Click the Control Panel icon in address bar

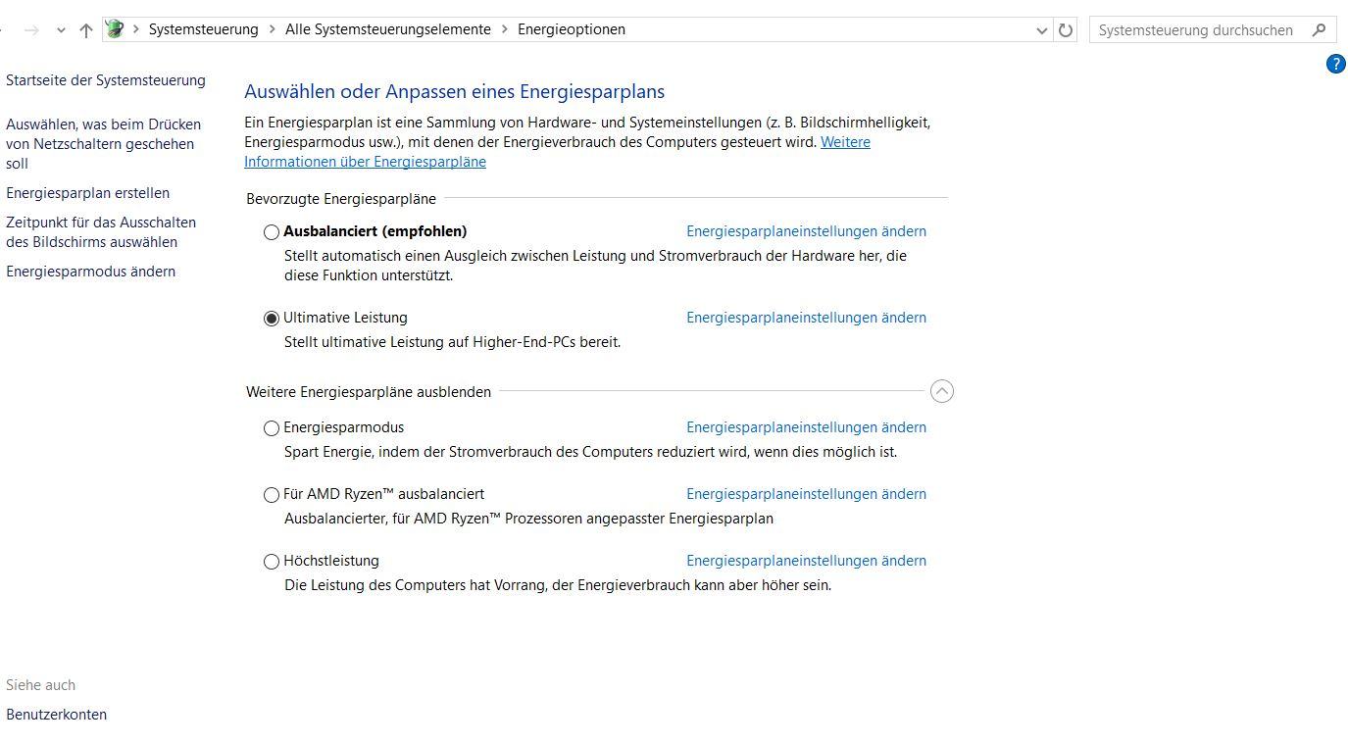(115, 29)
